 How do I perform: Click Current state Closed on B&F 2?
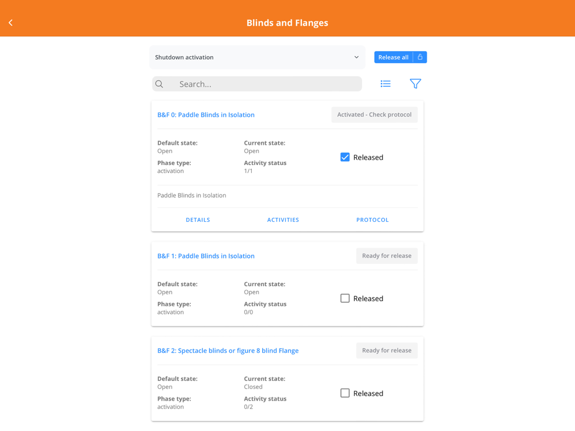tap(253, 387)
